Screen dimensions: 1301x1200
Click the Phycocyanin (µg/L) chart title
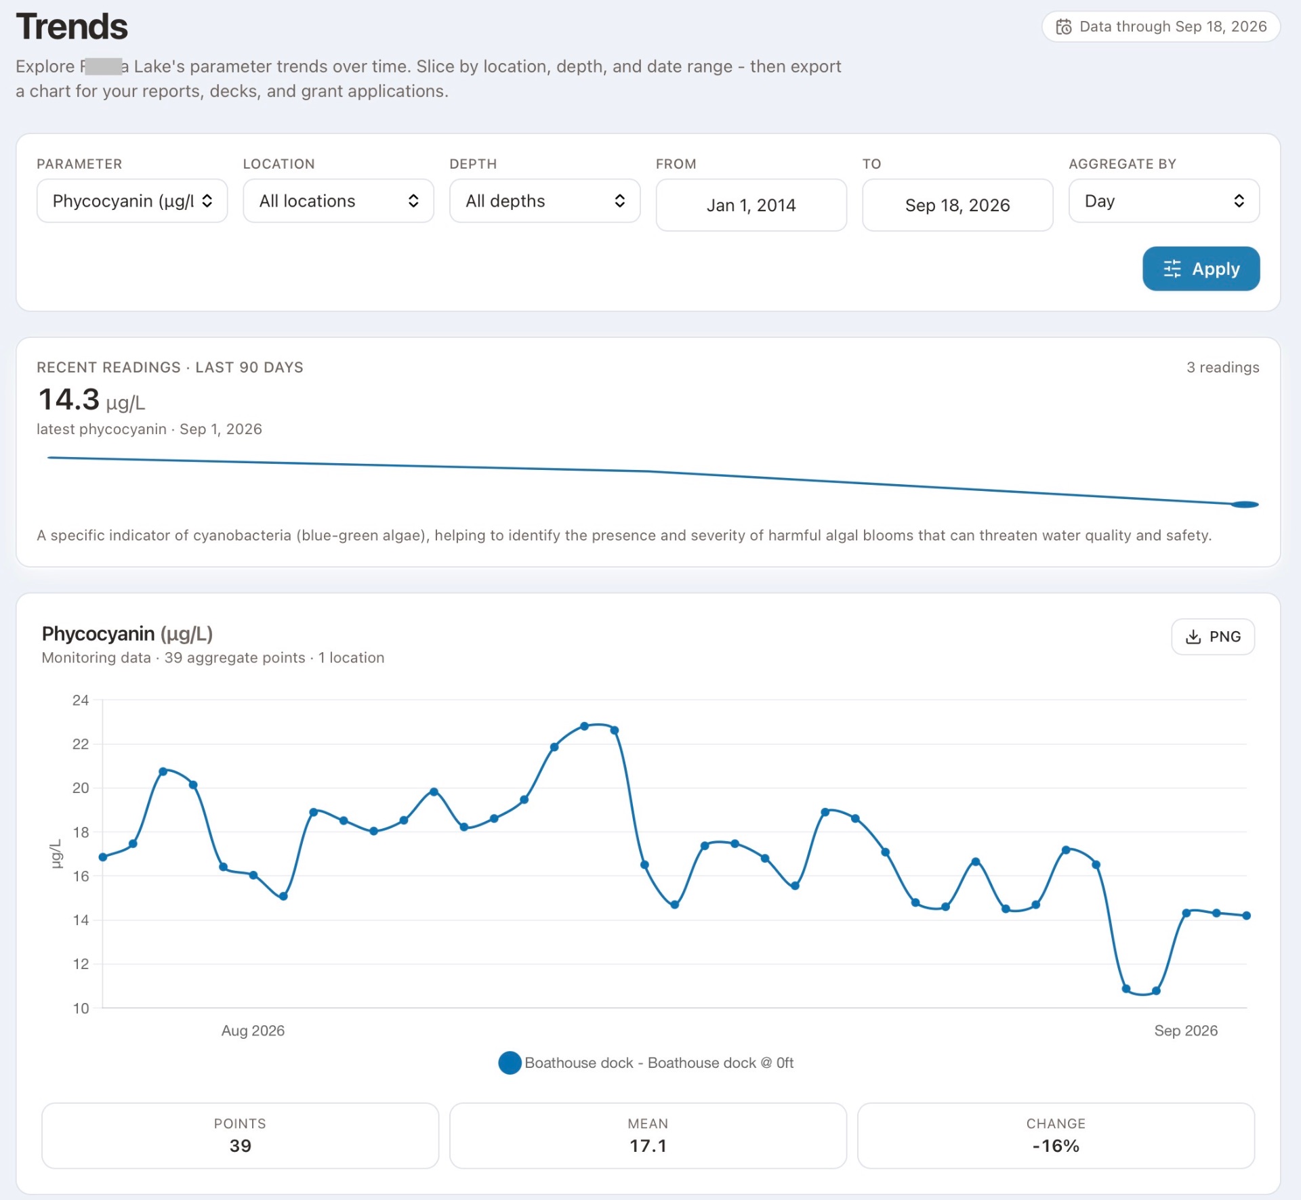click(127, 634)
